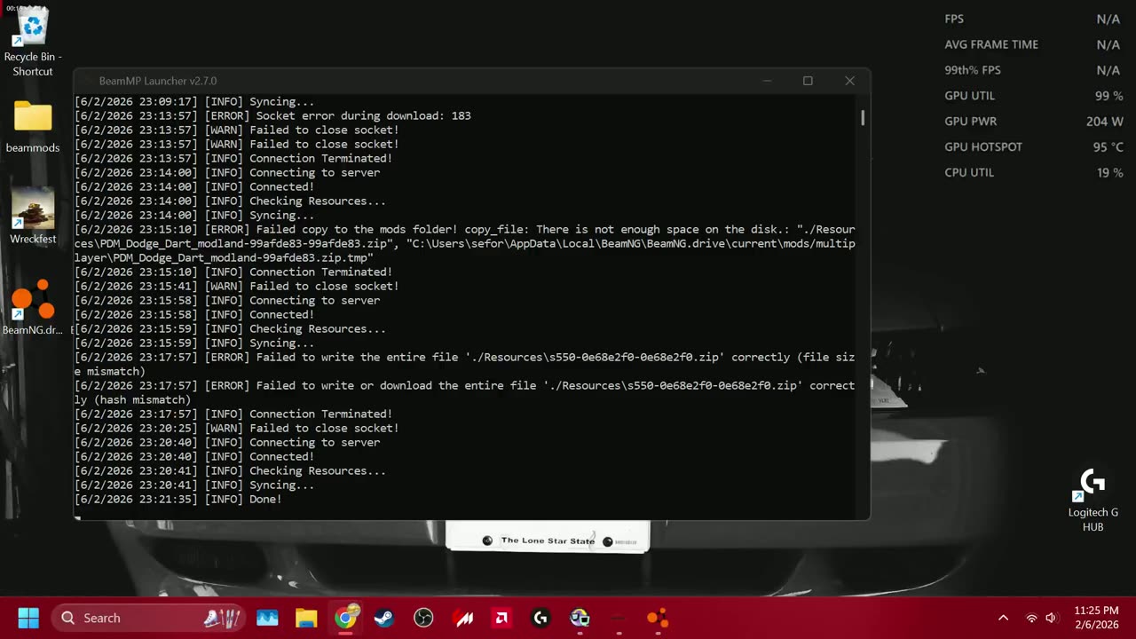Open MSI Afterburner taskbar icon

coord(462,618)
